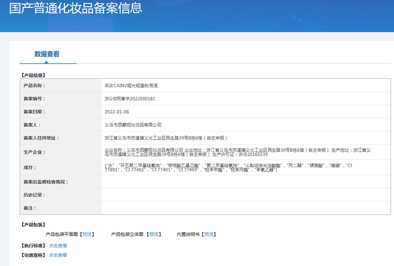
Task: Click the registrant value 义乌市西蒙妮化妆品有限公司
Action: 133,125
